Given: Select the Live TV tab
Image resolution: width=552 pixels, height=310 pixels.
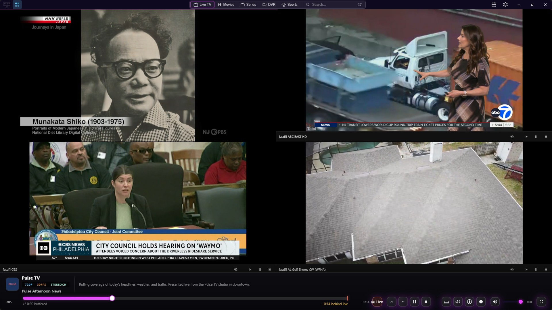Looking at the screenshot, I should tap(202, 5).
